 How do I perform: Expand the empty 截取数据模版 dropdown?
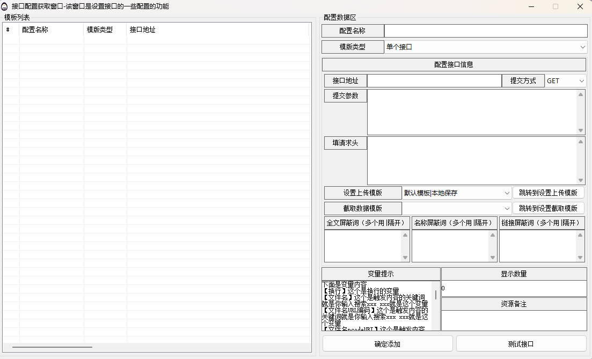(x=456, y=208)
